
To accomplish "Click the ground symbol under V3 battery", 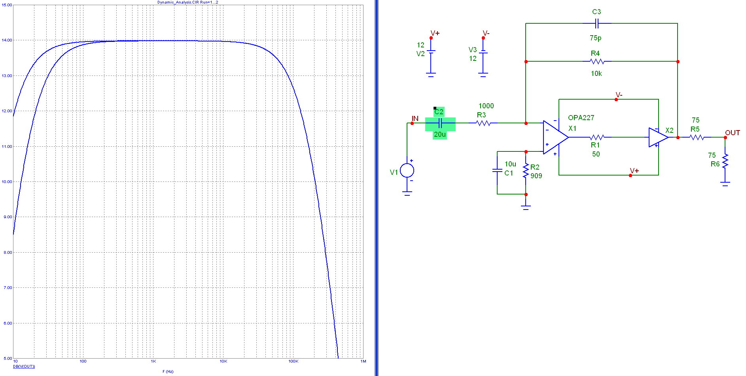I will [483, 74].
